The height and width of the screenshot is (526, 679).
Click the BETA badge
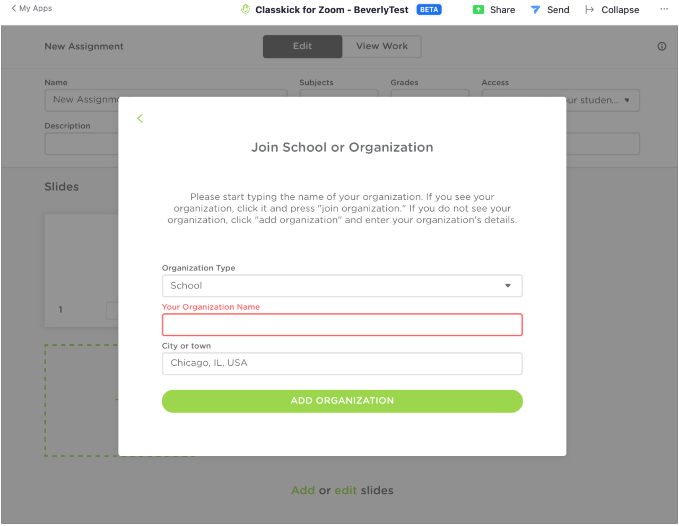click(x=429, y=10)
